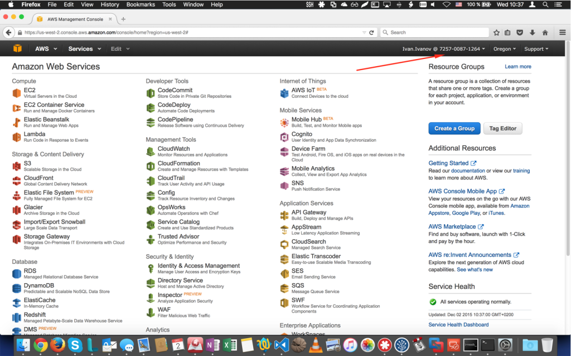Viewport: 571px width, 356px height.
Task: Go back with the browser back arrow
Action: 9,33
